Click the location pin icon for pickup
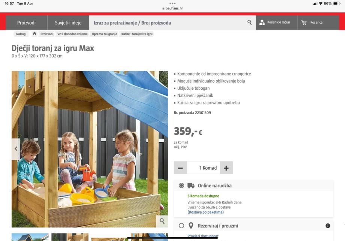Image resolution: width=345 pixels, height=241 pixels. pos(191,226)
